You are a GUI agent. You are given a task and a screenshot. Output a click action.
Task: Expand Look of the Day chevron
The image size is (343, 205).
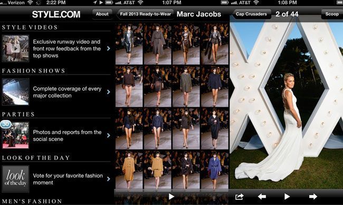coord(109,179)
